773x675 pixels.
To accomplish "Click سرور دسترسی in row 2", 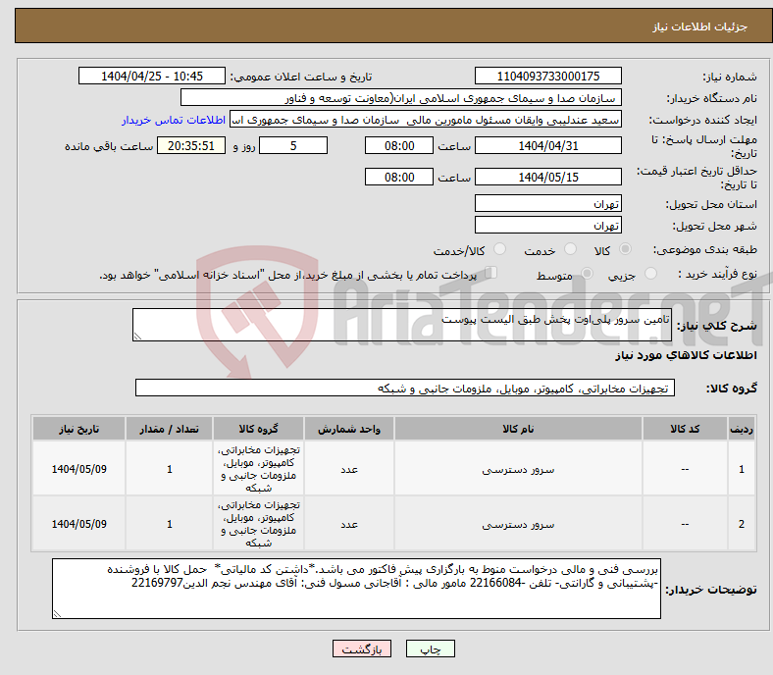I will [x=518, y=524].
